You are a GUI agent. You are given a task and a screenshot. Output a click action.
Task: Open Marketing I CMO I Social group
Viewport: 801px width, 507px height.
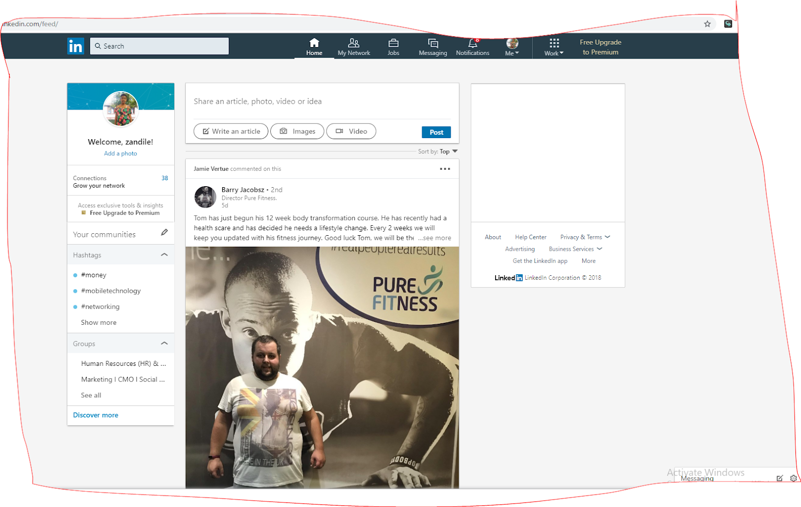tap(123, 380)
